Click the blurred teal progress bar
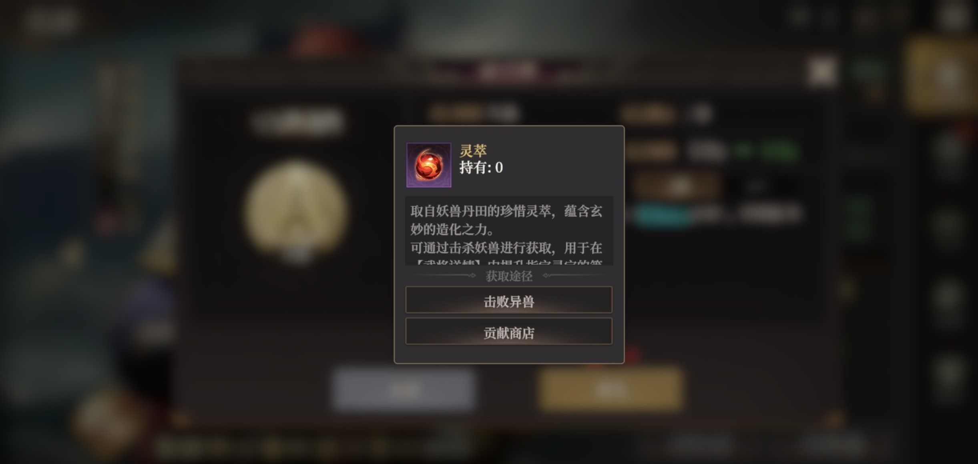Image resolution: width=978 pixels, height=464 pixels. (663, 215)
